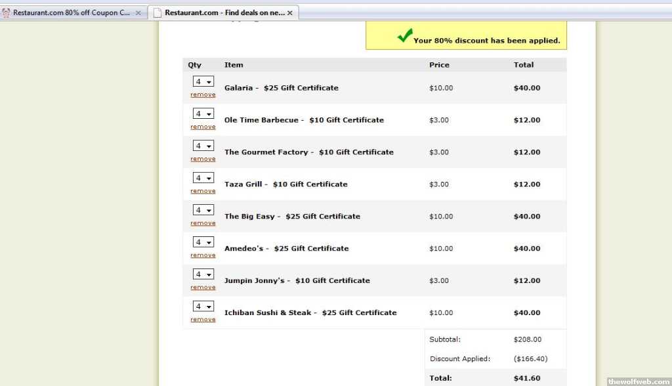
Task: Open quantity dropdown for Jumpin Jonny's
Action: tap(203, 275)
